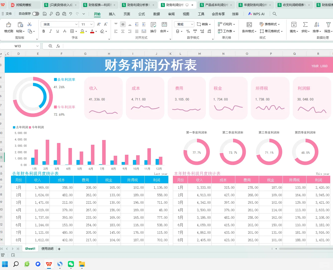Apply Italic formatting
Viewport: 333px width, 270px height.
[50, 31]
